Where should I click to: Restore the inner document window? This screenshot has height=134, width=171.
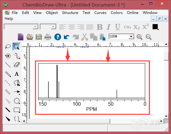[x=159, y=19]
